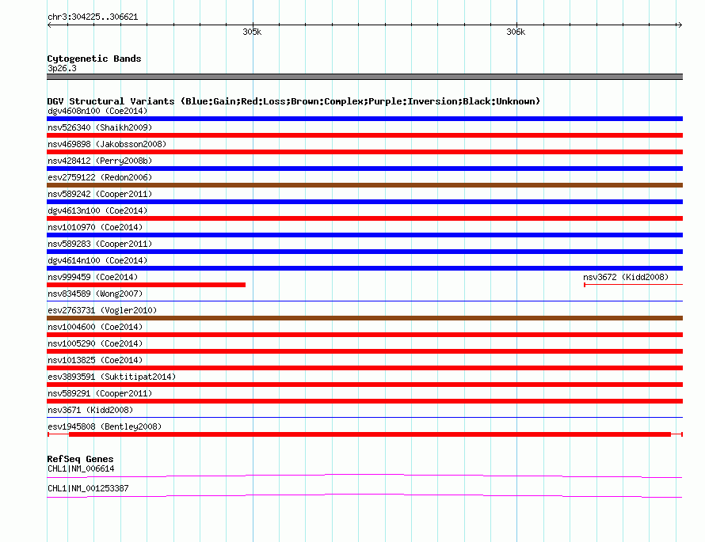Image resolution: width=705 pixels, height=542 pixels.
Task: Open variant dgv4608n100 (Coe2014) label
Action: pos(97,111)
